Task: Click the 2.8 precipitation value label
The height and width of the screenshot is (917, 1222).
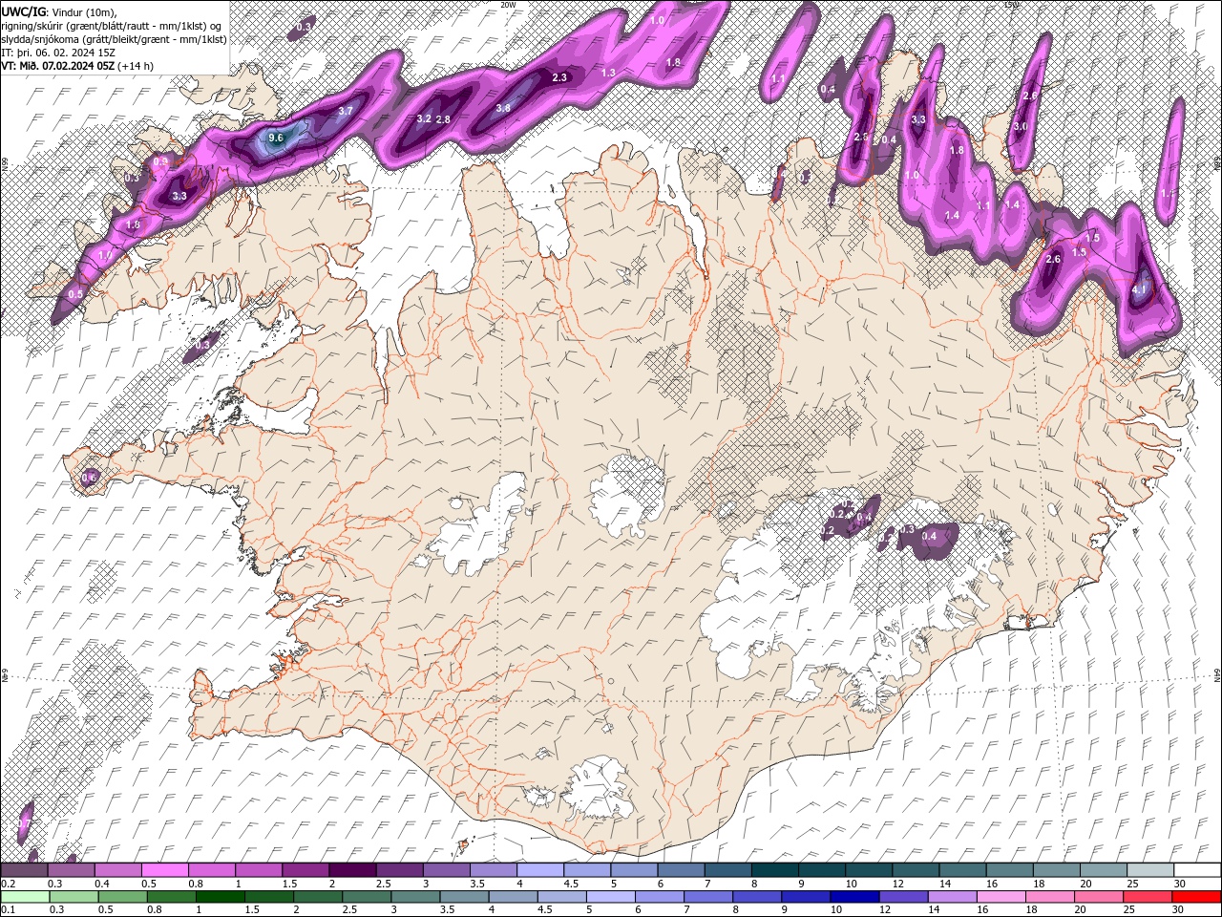Action: [x=443, y=119]
